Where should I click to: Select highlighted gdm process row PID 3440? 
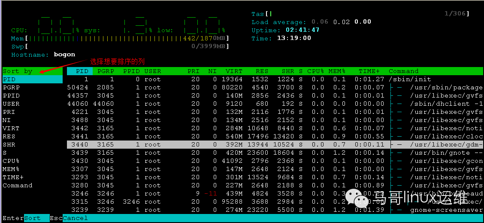pyautogui.click(x=275, y=144)
